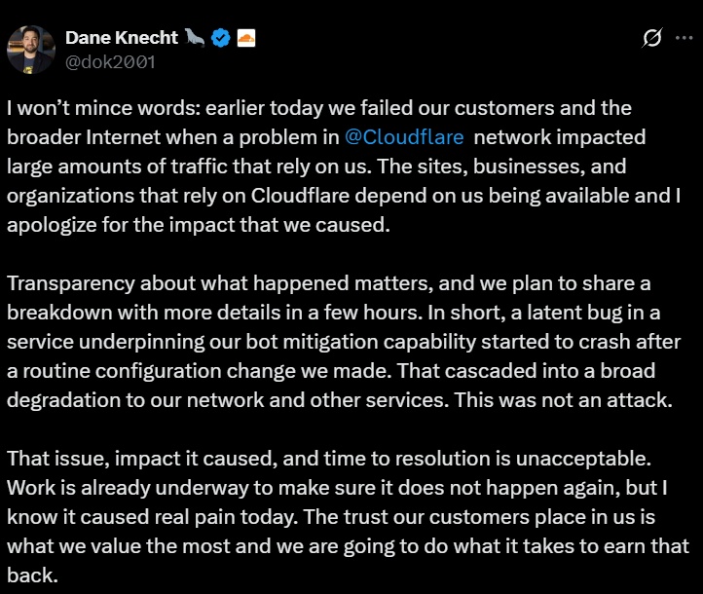The height and width of the screenshot is (594, 703).
Task: Click the seal emoji beside the name
Action: click(x=195, y=38)
